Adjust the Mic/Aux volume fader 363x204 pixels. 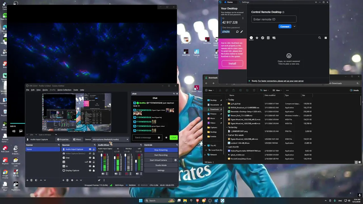click(x=125, y=156)
